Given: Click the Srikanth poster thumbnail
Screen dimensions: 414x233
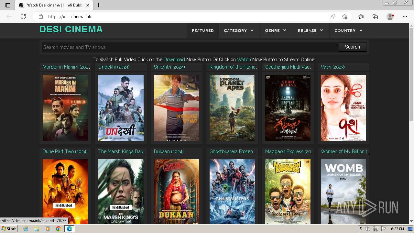Looking at the screenshot, I should pos(177,108).
